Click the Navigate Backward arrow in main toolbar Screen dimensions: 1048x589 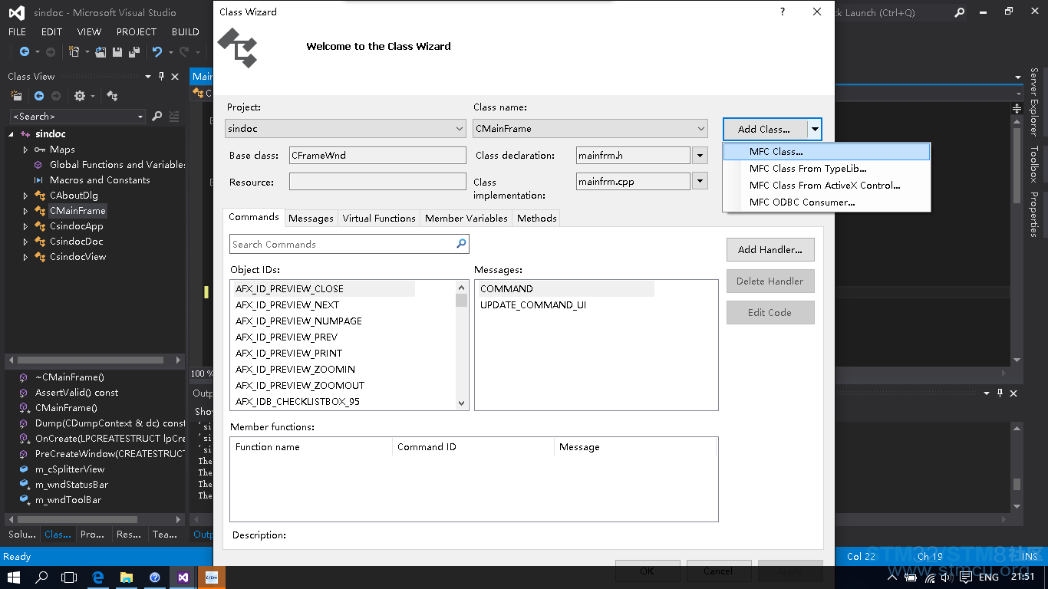coord(25,52)
